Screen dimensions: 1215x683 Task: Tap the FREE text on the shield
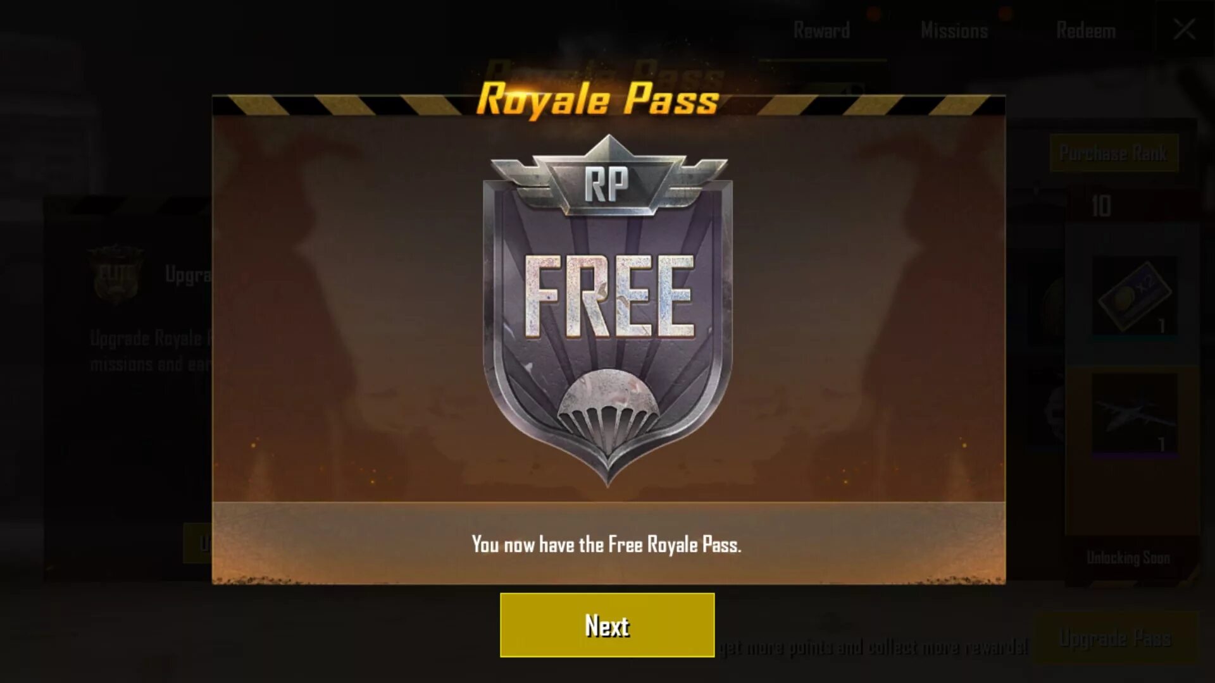(609, 296)
